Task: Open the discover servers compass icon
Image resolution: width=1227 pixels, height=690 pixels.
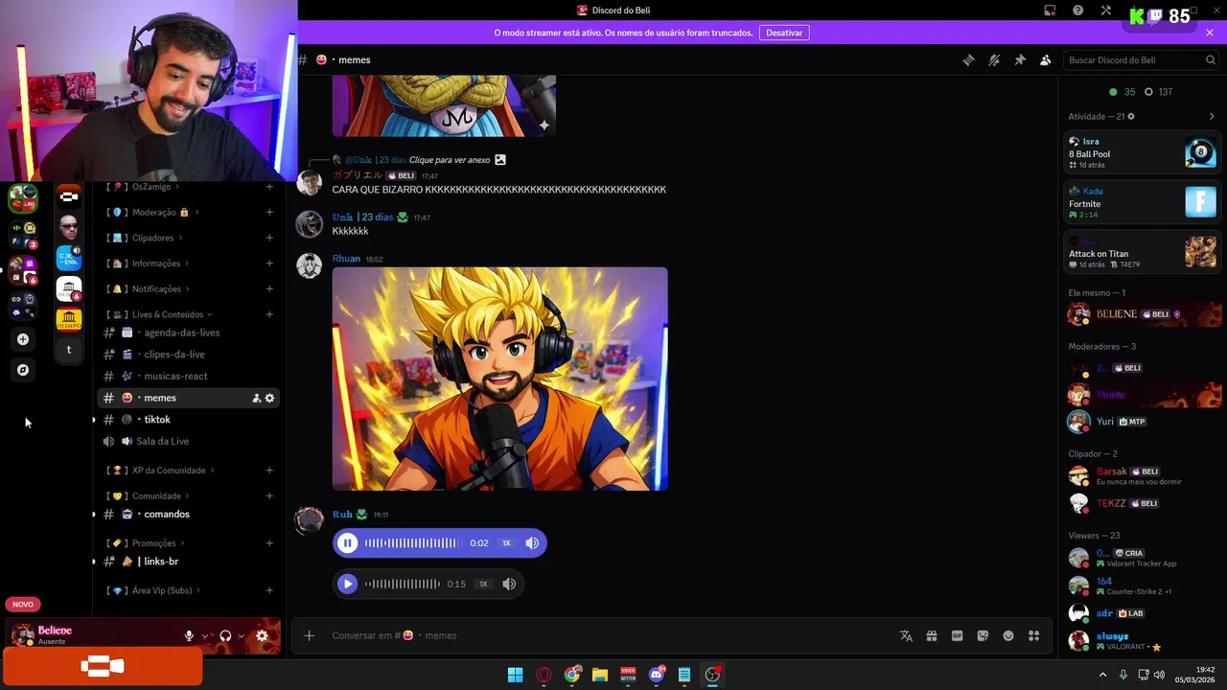Action: coord(23,370)
